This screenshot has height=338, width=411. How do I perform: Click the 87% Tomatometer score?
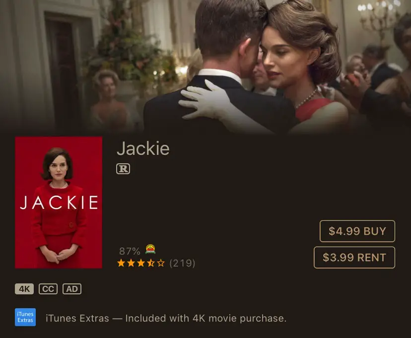130,251
